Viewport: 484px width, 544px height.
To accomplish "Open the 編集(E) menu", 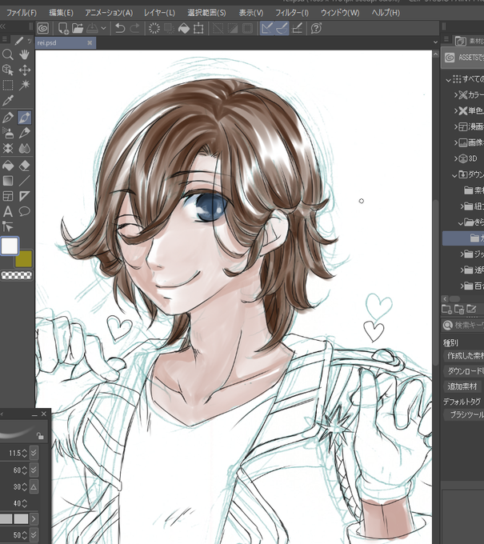I will click(x=61, y=13).
